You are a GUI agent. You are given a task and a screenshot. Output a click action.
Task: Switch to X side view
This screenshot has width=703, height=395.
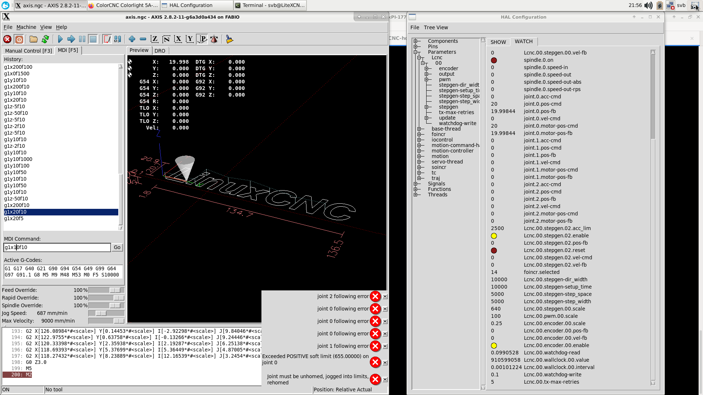pyautogui.click(x=178, y=39)
